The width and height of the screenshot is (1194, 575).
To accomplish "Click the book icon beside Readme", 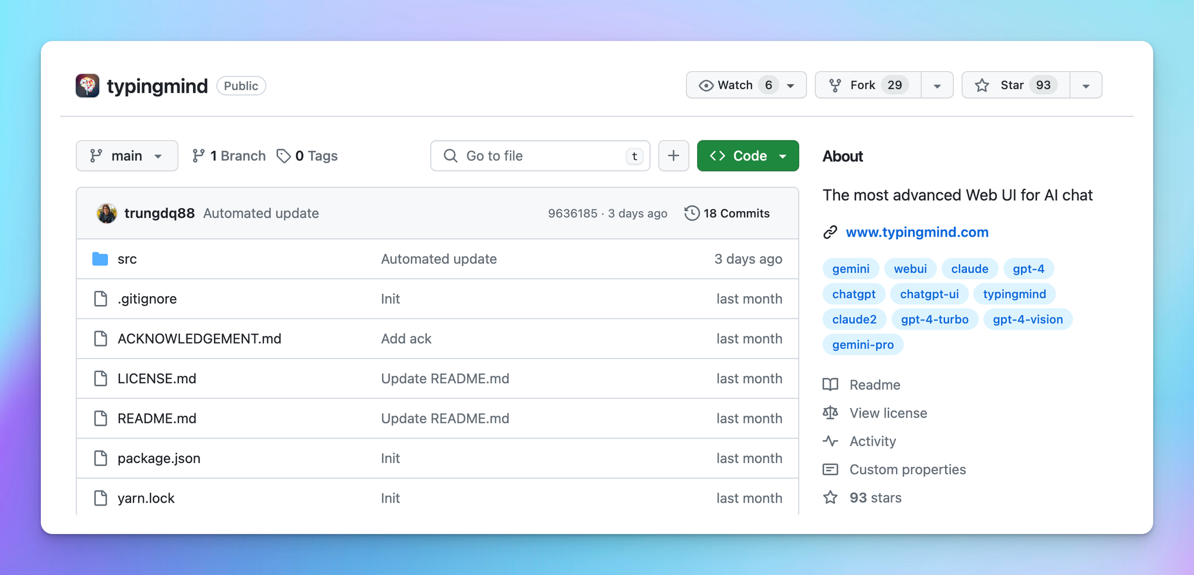I will coord(830,384).
